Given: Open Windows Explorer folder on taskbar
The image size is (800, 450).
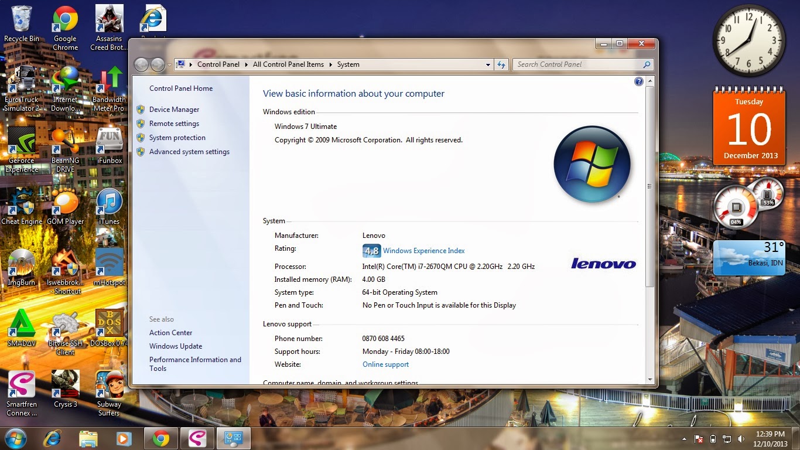Looking at the screenshot, I should coord(88,438).
